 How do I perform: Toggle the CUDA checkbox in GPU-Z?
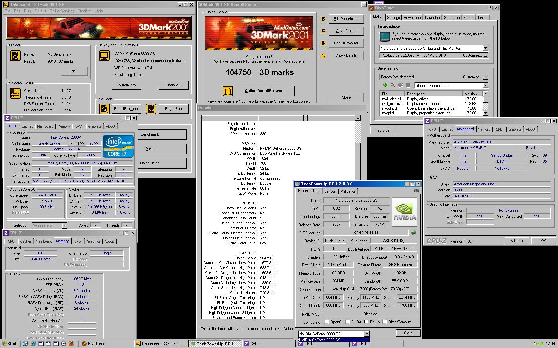click(x=347, y=322)
